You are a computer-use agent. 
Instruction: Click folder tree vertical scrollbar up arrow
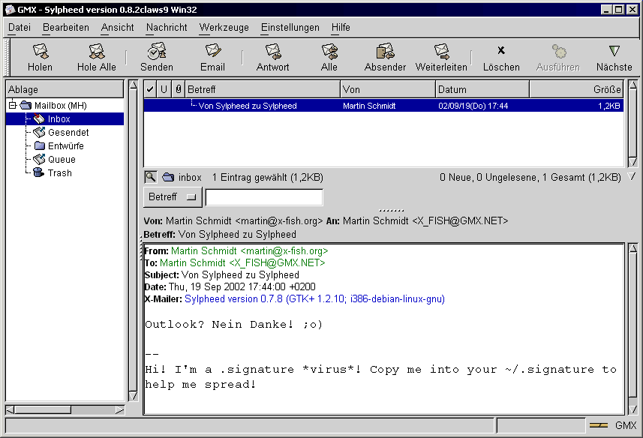[x=134, y=85]
